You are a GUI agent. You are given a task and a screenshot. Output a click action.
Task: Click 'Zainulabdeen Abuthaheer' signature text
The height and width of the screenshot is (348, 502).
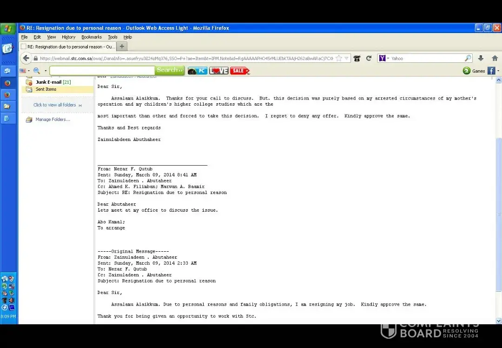coord(129,140)
